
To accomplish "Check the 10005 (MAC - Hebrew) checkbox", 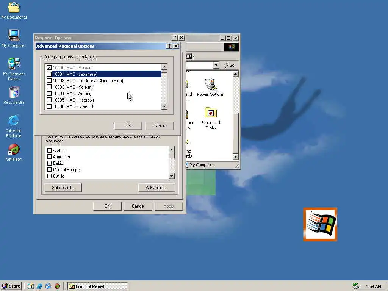I will point(49,100).
